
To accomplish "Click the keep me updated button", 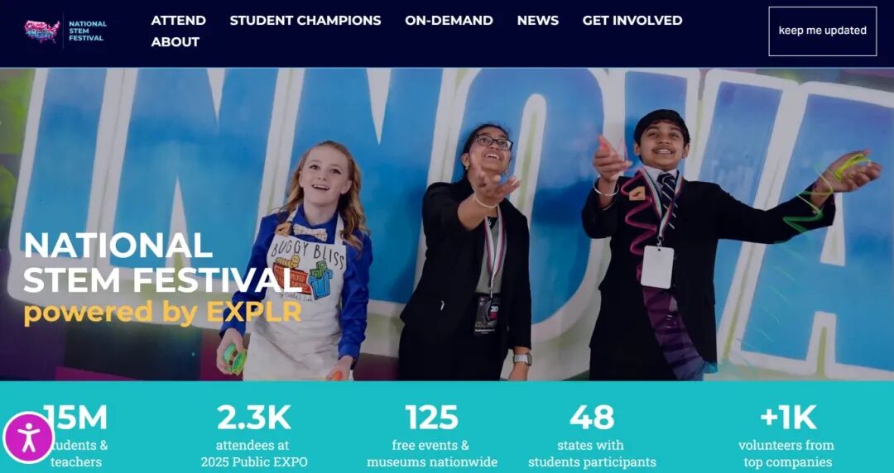I will click(x=822, y=31).
